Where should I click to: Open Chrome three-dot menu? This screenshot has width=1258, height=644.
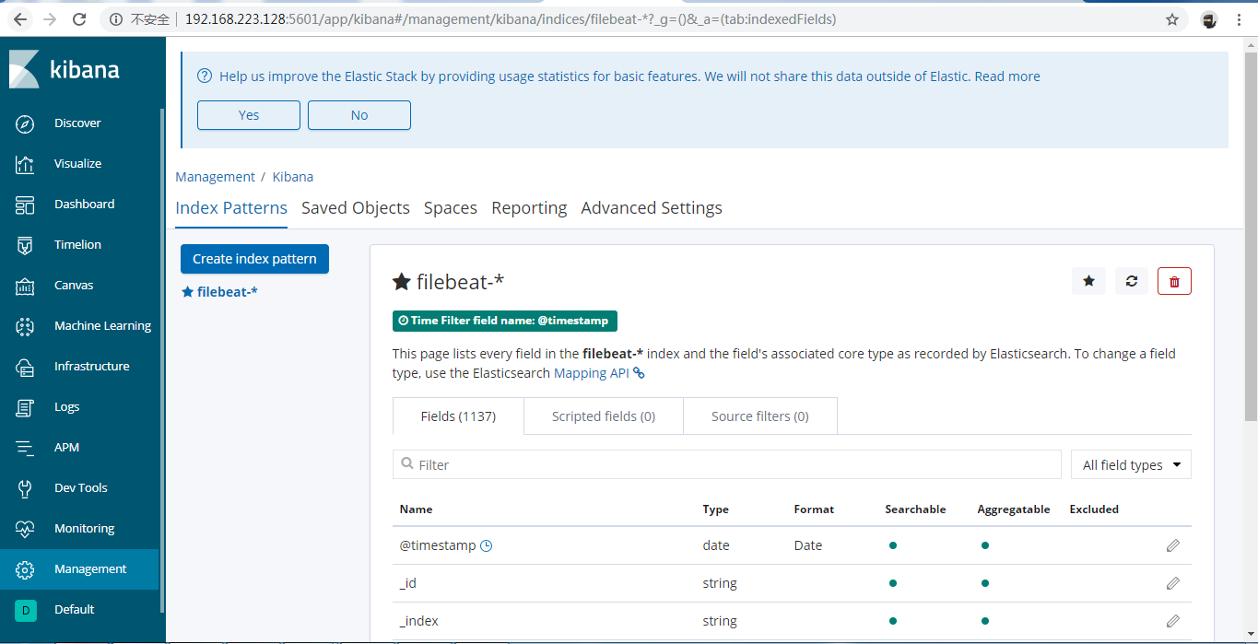(x=1239, y=19)
